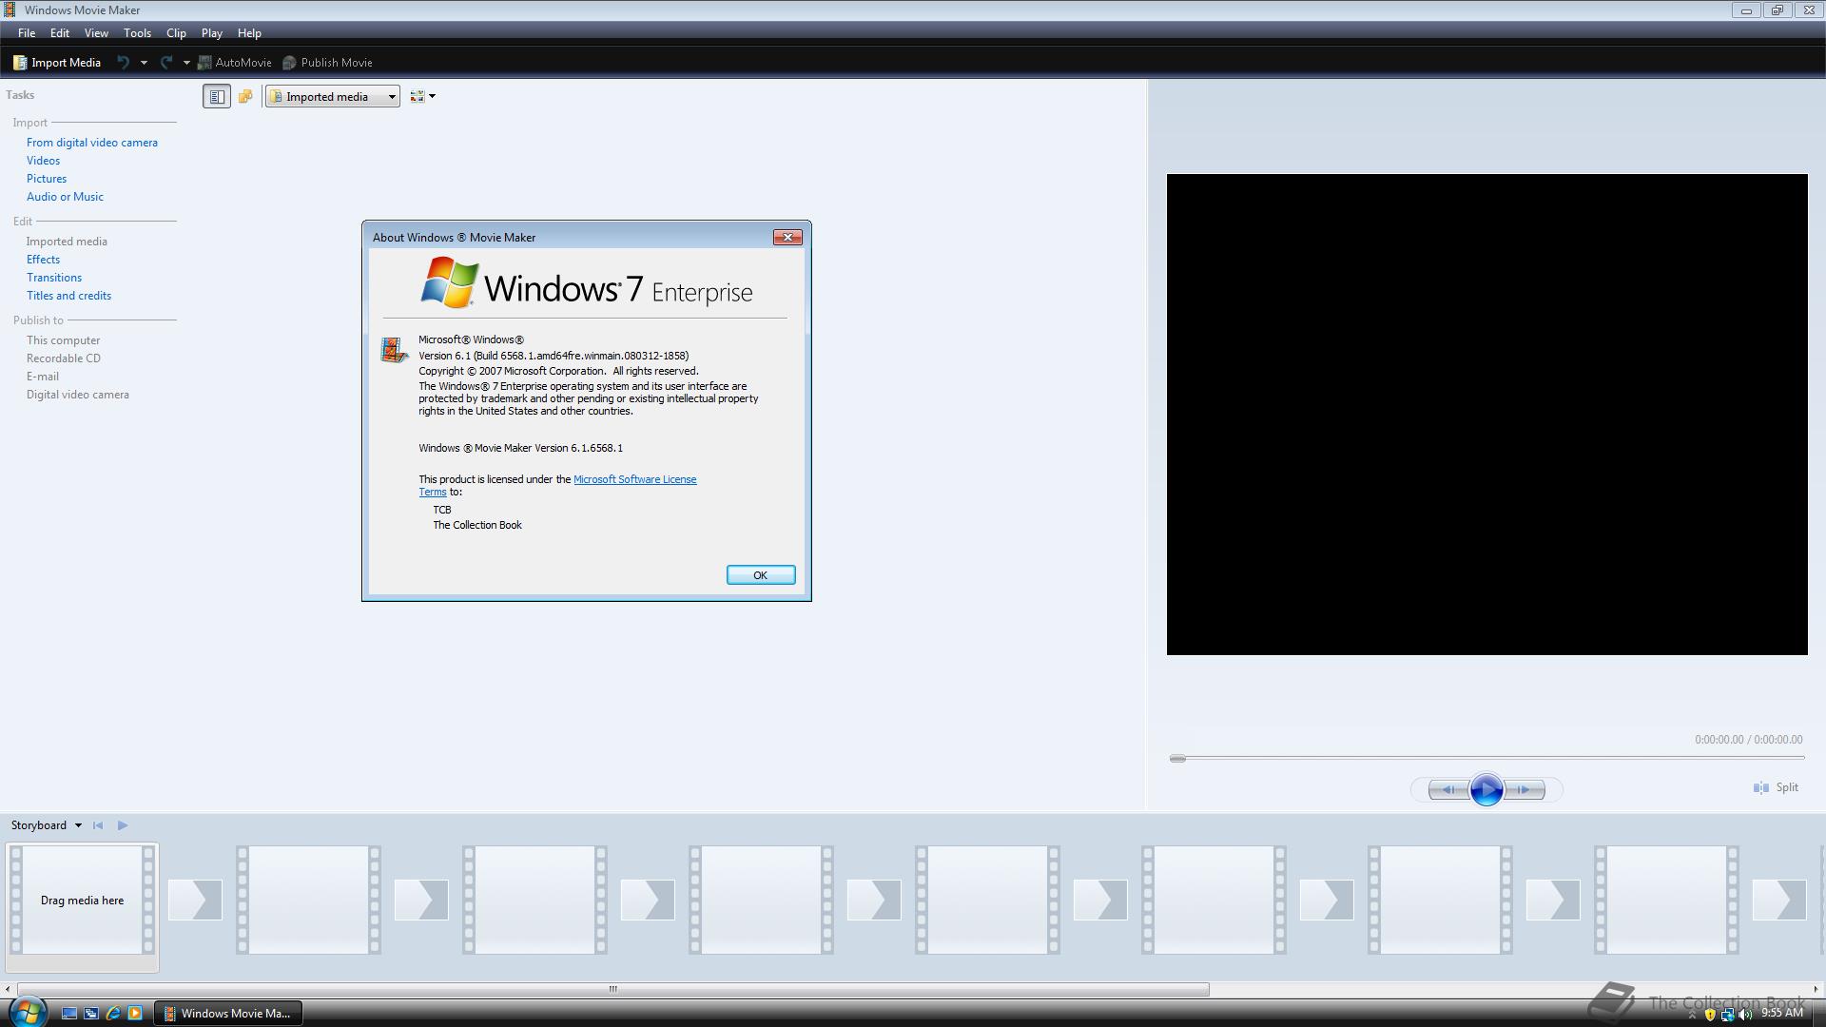Click the 'Drag media here' storyboard cell

(x=83, y=901)
